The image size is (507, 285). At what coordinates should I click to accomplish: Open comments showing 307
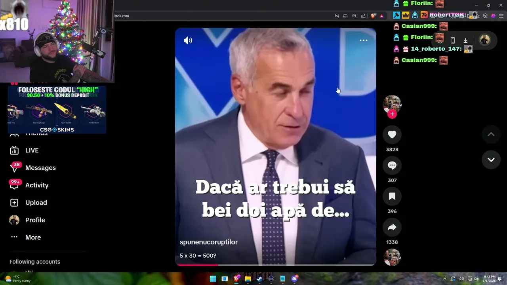(x=392, y=165)
